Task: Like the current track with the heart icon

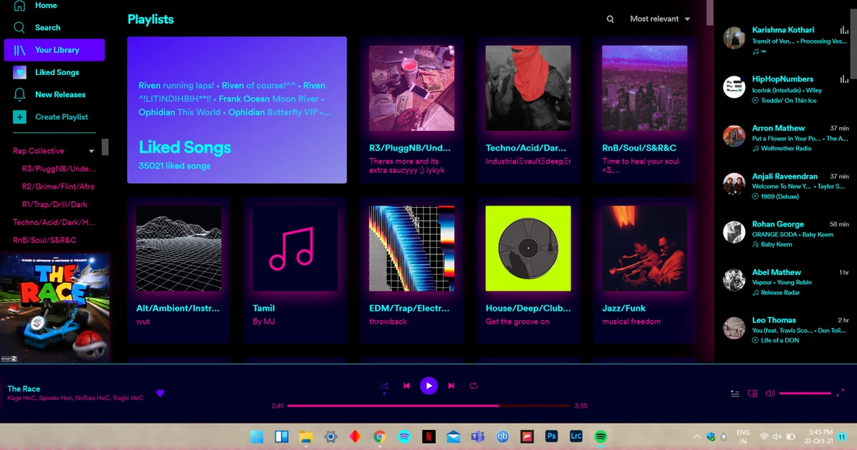Action: (x=160, y=393)
